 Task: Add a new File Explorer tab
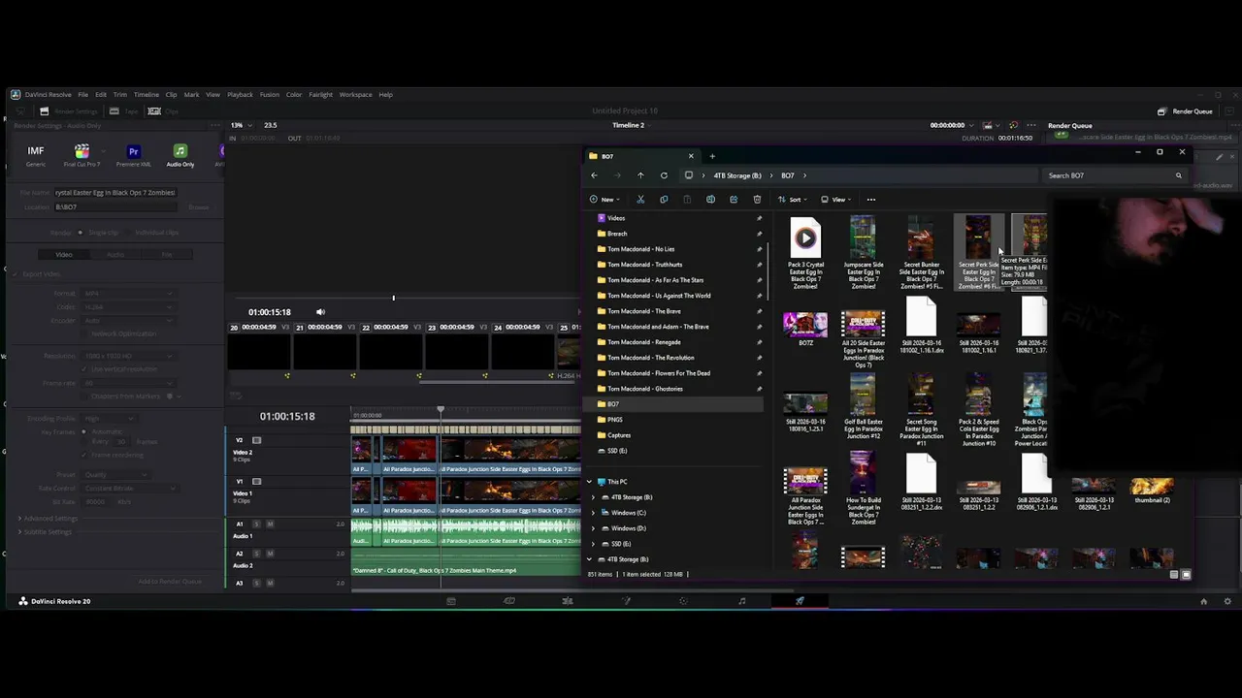pyautogui.click(x=712, y=156)
